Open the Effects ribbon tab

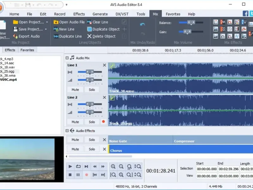pyautogui.click(x=79, y=14)
